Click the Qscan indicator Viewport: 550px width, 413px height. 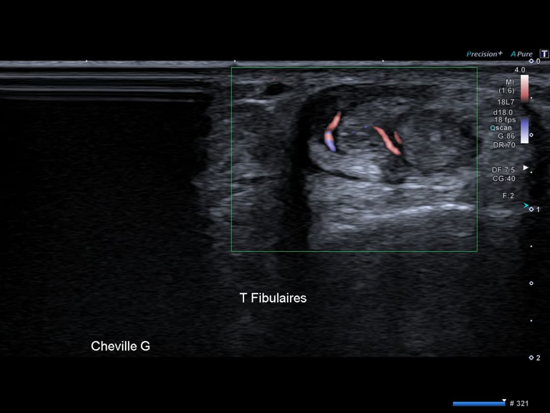(501, 128)
